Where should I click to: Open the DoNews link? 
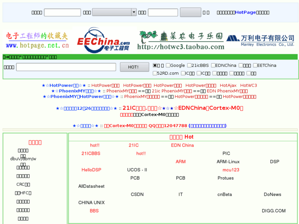272,194
